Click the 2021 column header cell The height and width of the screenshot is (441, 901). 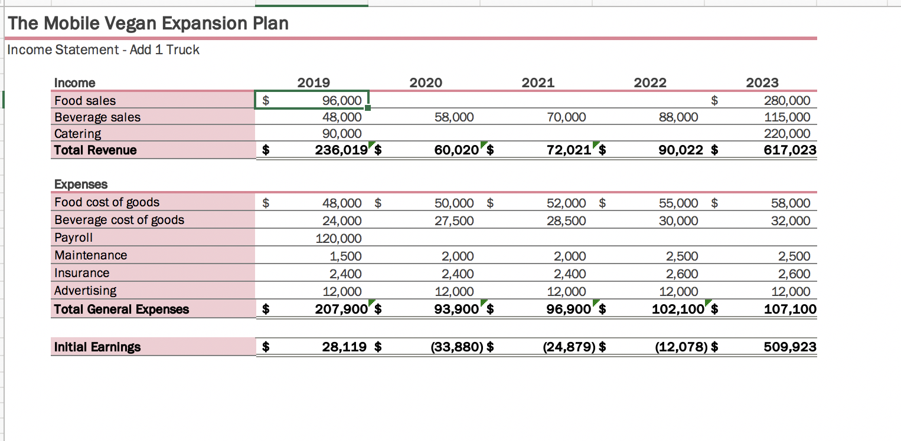coord(537,83)
